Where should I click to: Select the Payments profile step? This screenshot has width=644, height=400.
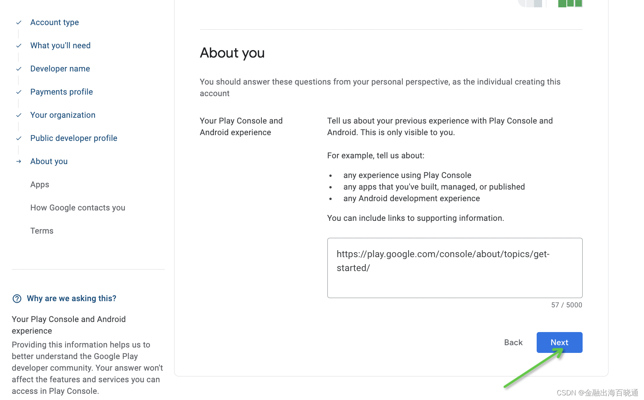coord(61,92)
